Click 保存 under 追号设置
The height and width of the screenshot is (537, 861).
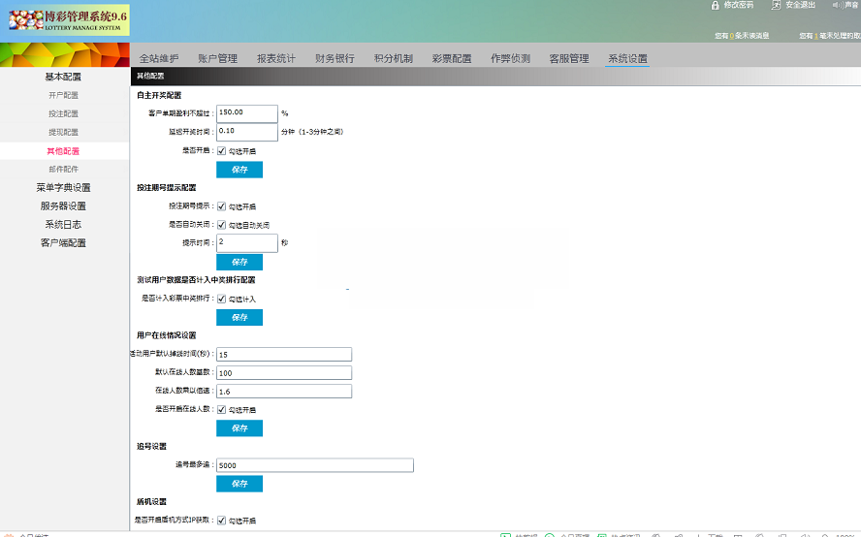pos(239,484)
